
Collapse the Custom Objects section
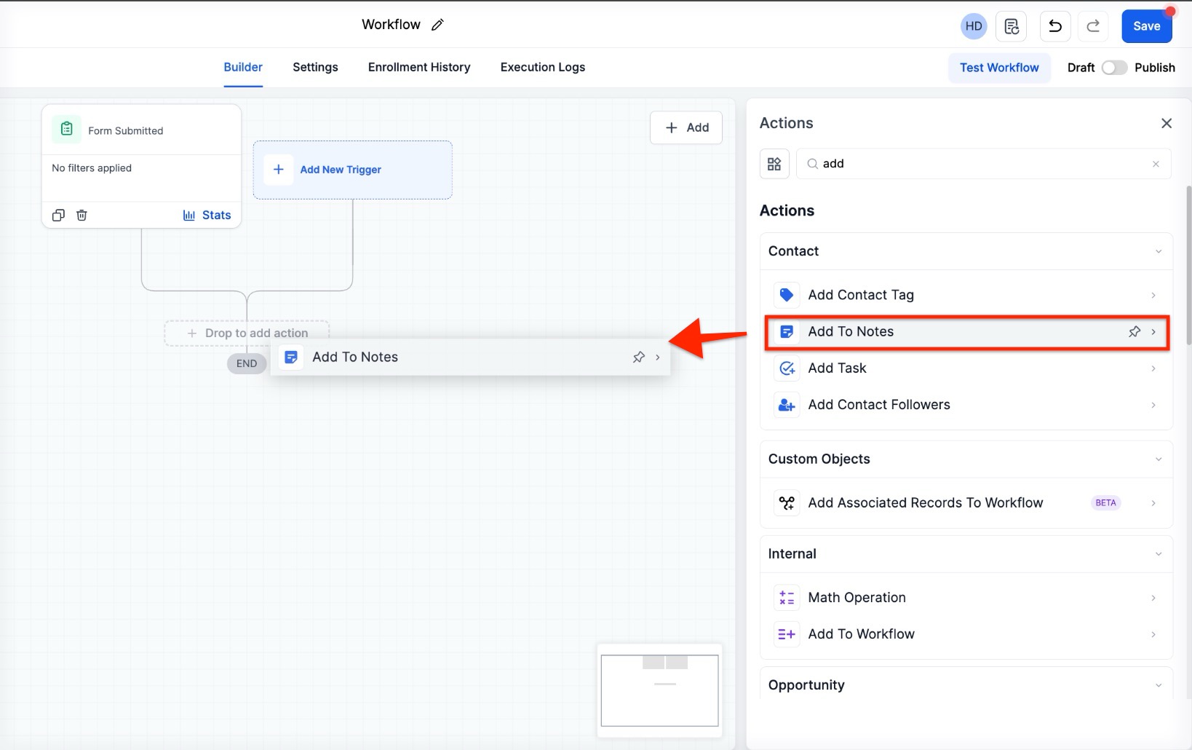coord(1158,459)
